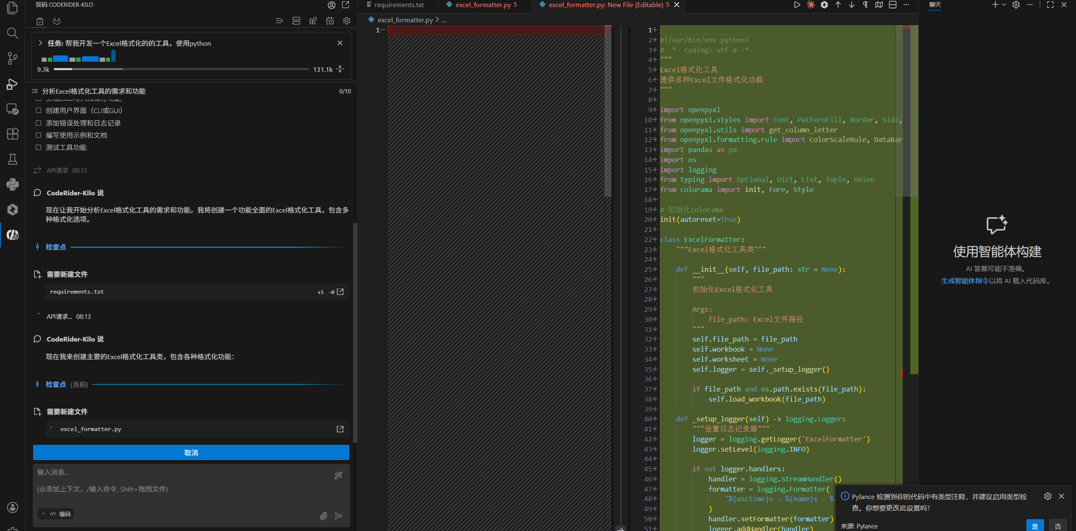The width and height of the screenshot is (1076, 531).
Task: Open the Testing flask icon
Action: [x=13, y=159]
